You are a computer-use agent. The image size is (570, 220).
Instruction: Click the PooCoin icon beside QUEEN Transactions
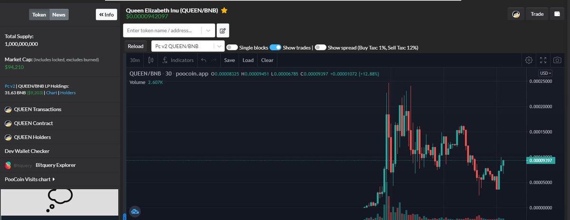8,110
